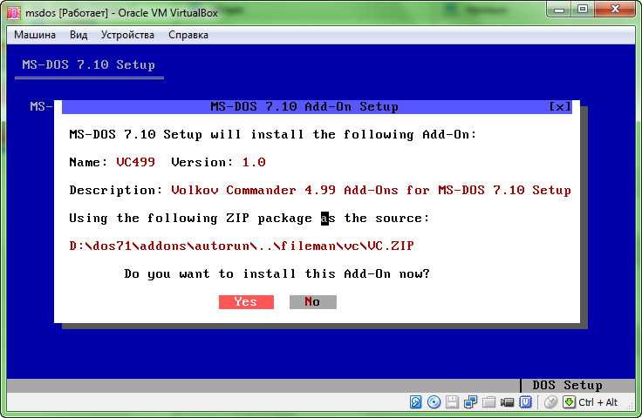Click the VC499 add-on name
Viewport: 642px width, 418px height.
(135, 162)
